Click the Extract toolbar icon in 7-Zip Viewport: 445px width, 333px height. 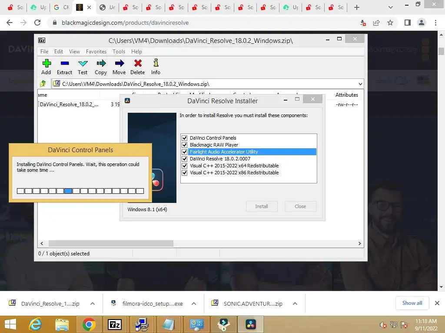pos(65,63)
